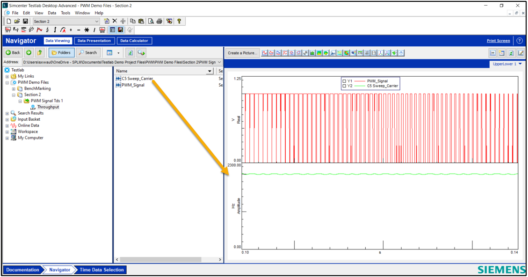
Task: Select the C5 Sweep_Carrier file
Action: point(134,79)
